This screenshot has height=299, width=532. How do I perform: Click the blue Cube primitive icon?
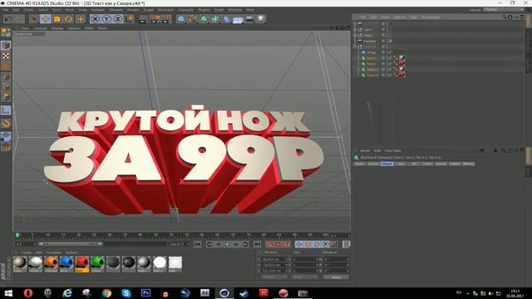(181, 18)
